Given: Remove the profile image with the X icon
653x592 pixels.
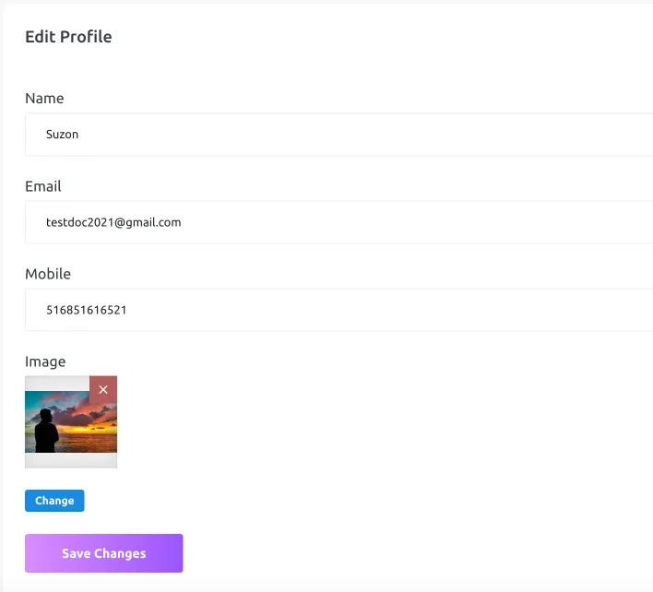Looking at the screenshot, I should pos(103,390).
